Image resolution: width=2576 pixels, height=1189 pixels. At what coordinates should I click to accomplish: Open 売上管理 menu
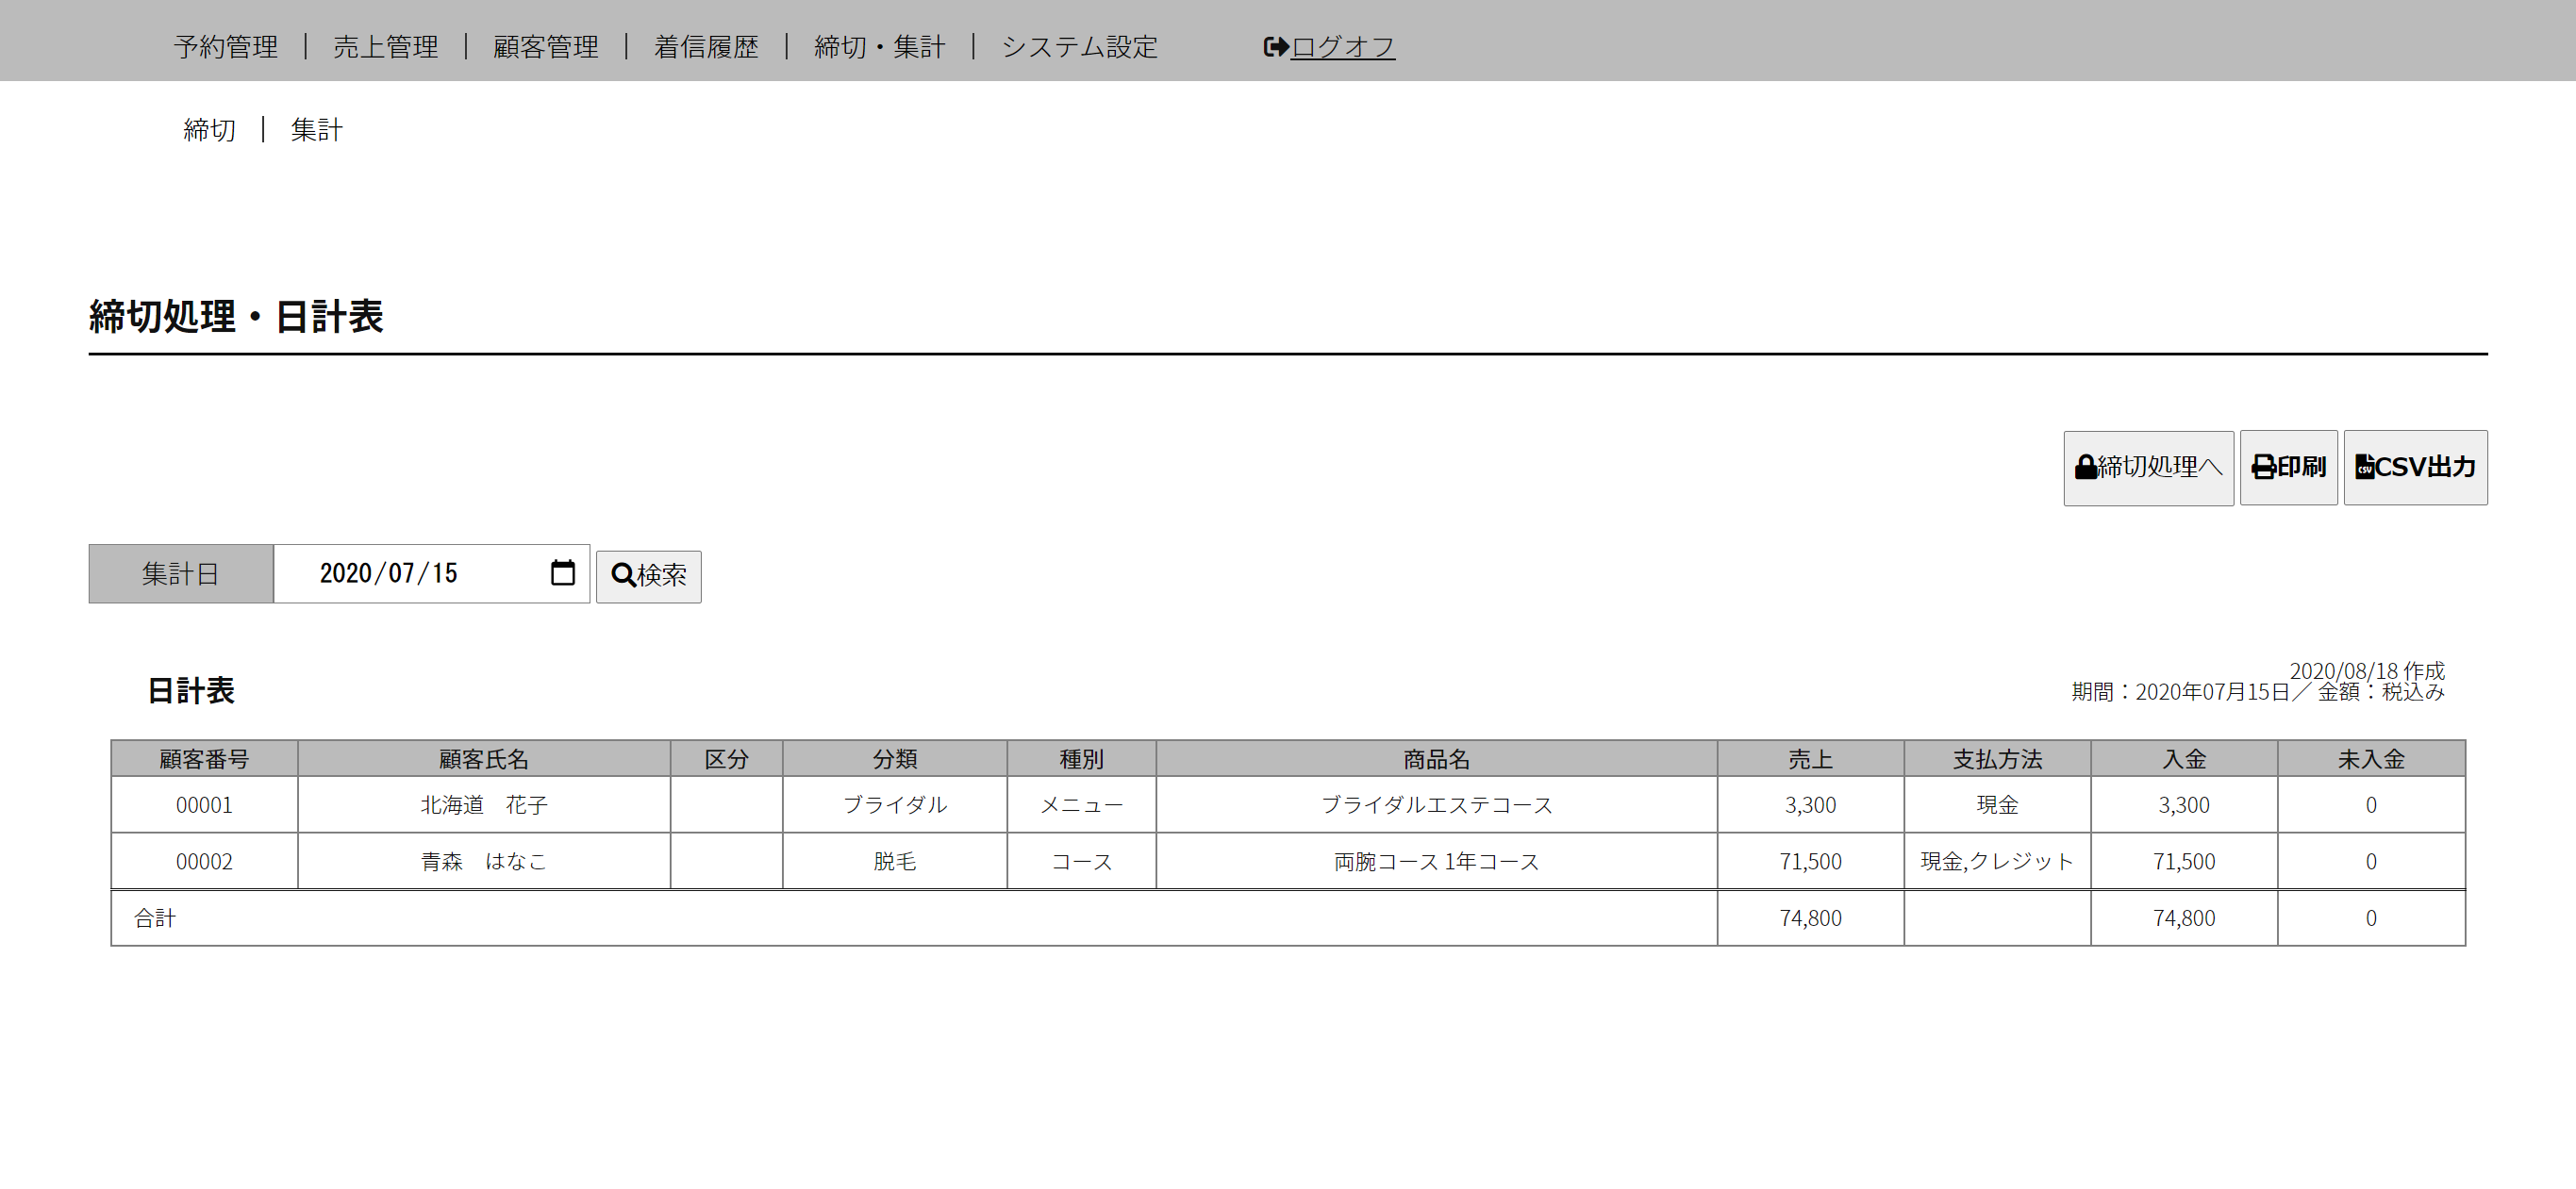pyautogui.click(x=386, y=47)
